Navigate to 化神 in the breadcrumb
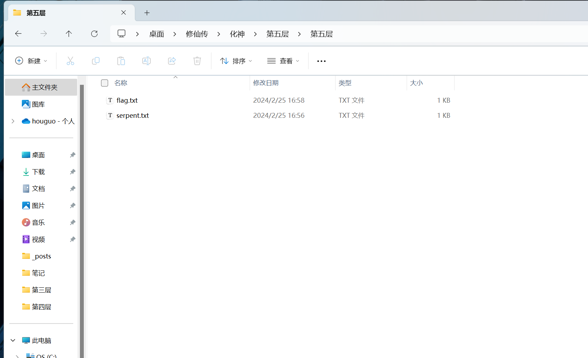The image size is (588, 358). [x=237, y=34]
